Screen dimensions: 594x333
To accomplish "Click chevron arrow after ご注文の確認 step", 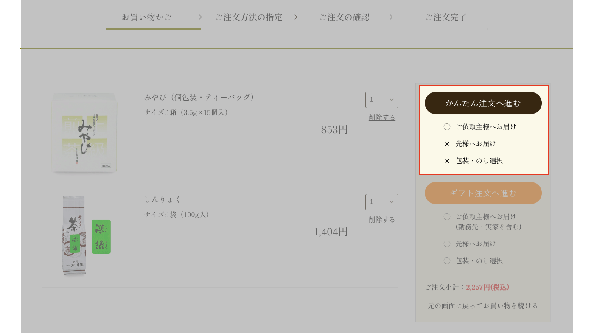I will point(391,17).
